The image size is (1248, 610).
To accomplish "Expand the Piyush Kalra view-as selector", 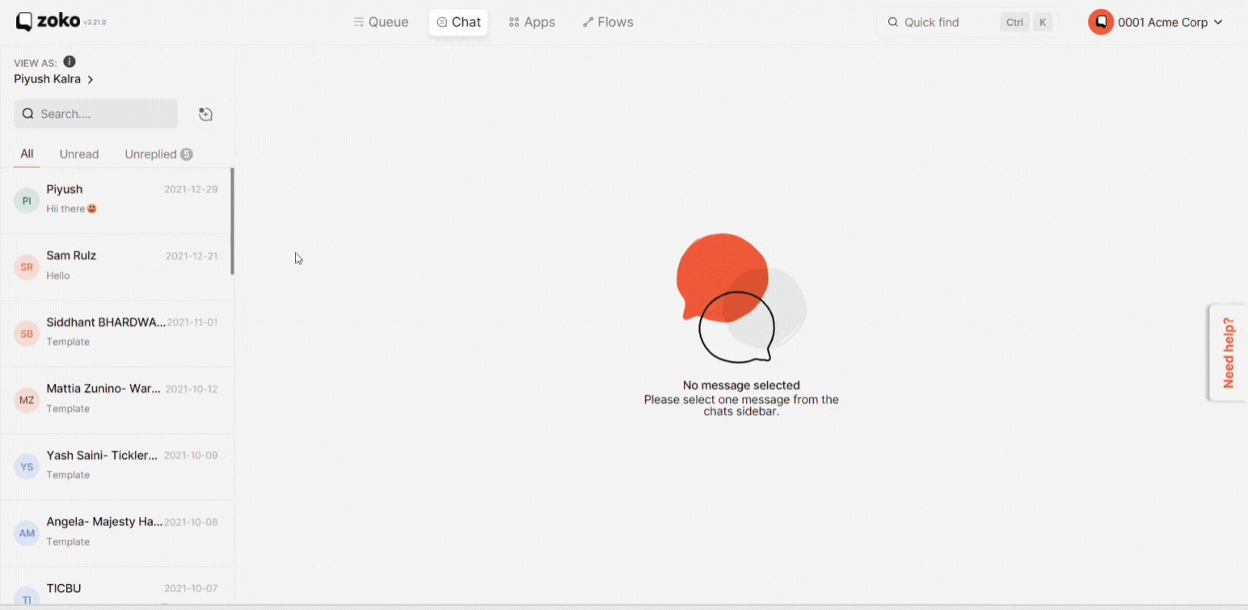I will point(54,79).
